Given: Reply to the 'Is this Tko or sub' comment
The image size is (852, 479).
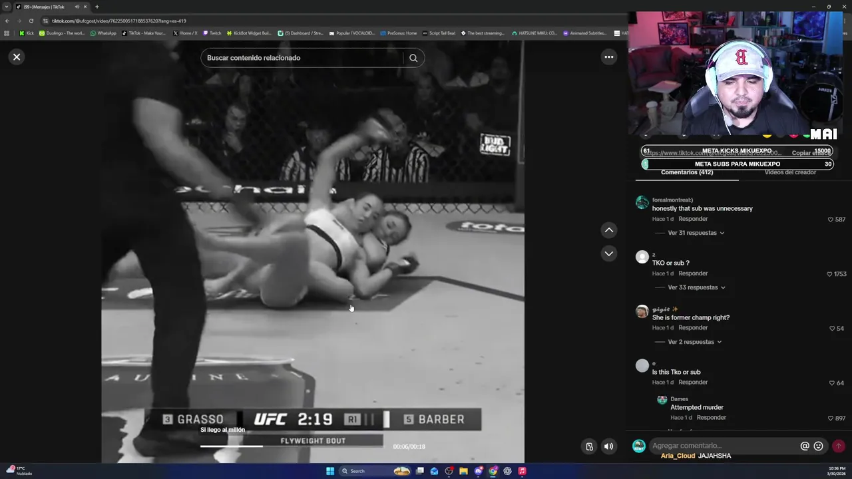Looking at the screenshot, I should [693, 383].
